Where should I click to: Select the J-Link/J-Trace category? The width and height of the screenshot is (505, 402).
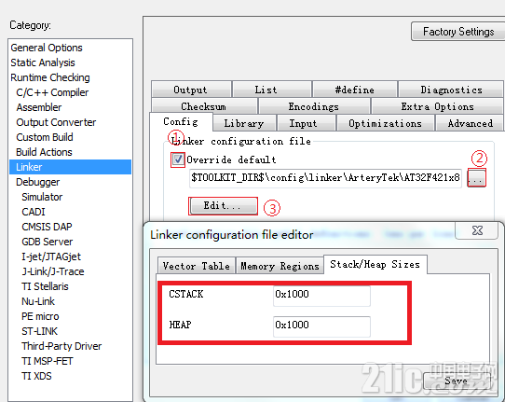[53, 271]
